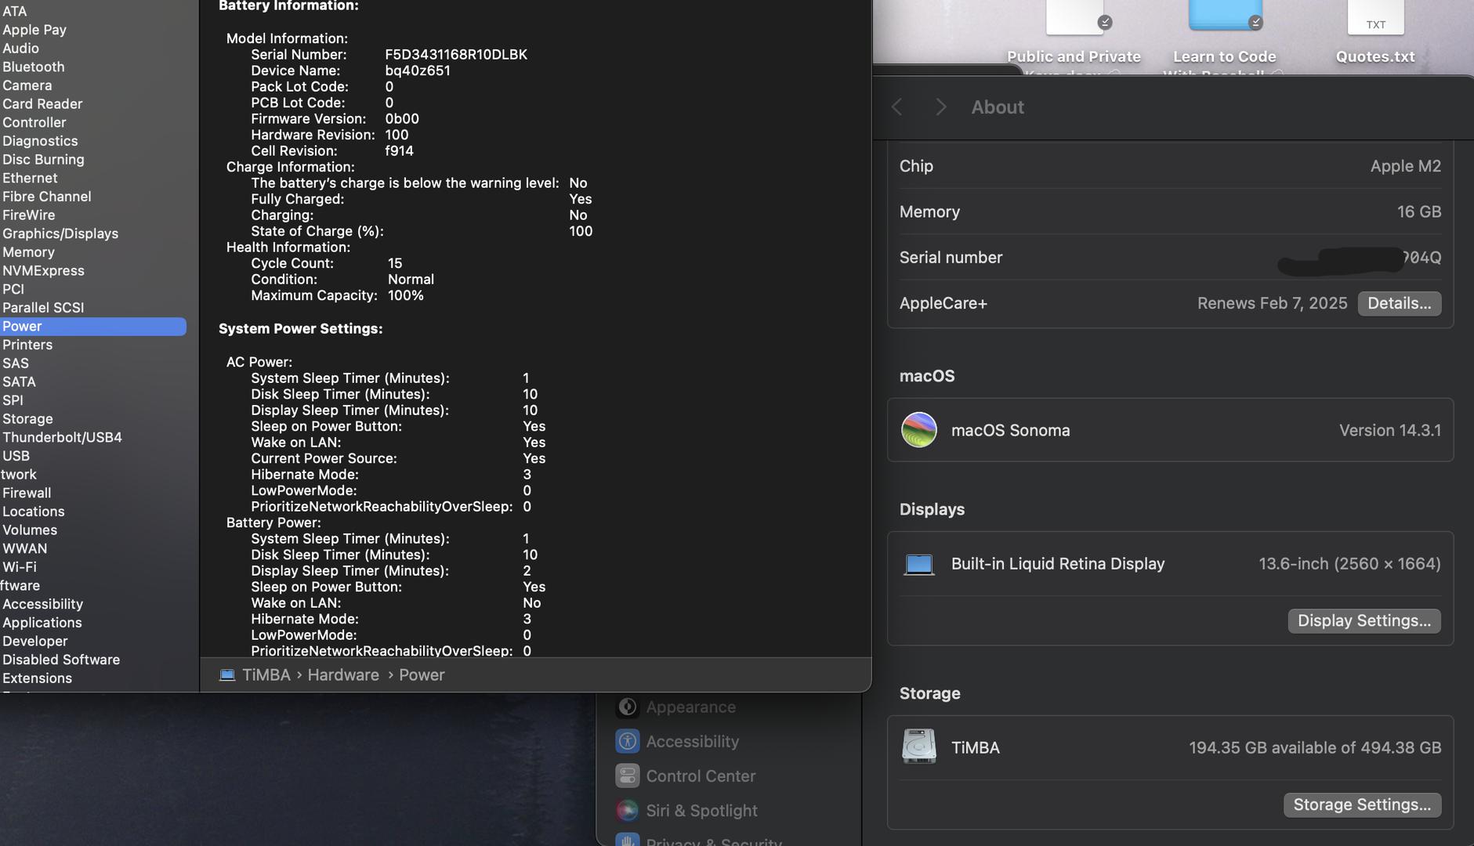Click the TiMBA storage disk icon
1474x846 pixels.
click(918, 747)
